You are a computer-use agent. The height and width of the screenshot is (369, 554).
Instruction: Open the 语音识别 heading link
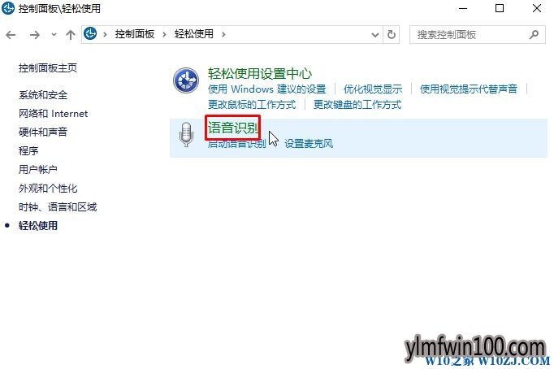coord(233,128)
